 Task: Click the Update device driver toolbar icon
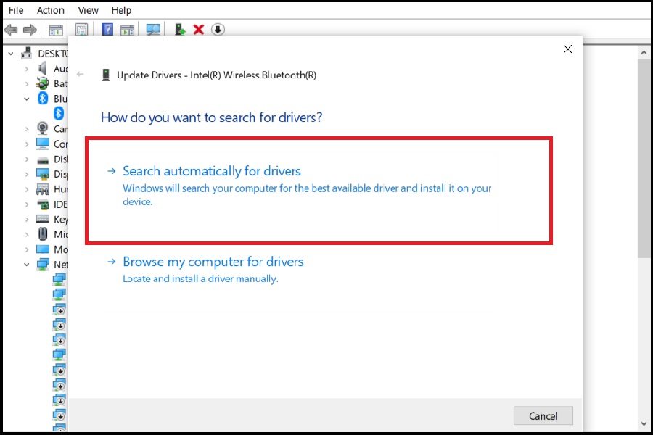coord(180,30)
